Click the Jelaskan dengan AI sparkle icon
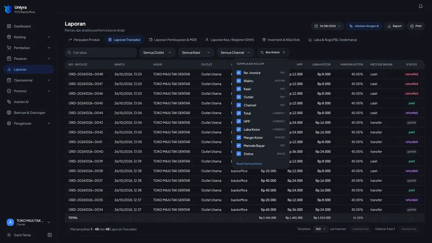 (x=351, y=26)
